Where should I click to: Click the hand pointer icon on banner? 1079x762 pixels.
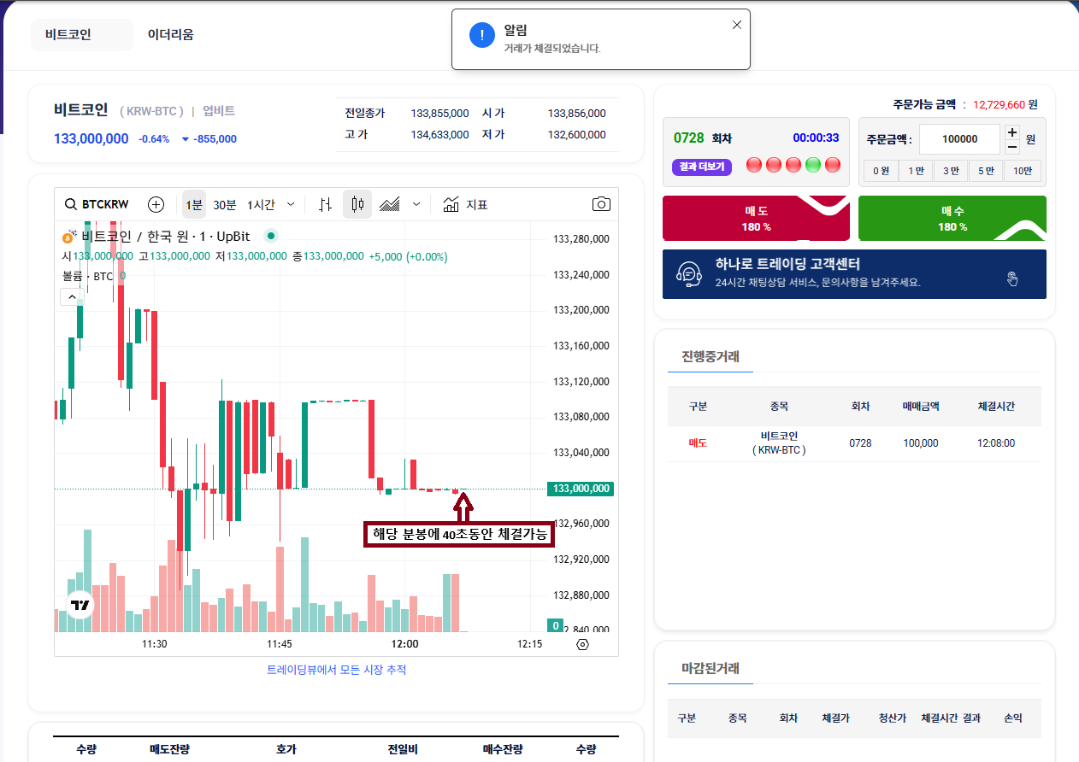tap(1013, 278)
